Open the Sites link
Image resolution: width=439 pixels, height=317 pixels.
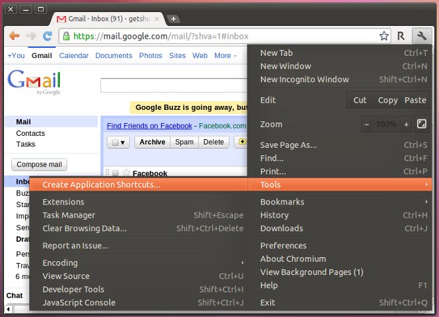tap(177, 55)
